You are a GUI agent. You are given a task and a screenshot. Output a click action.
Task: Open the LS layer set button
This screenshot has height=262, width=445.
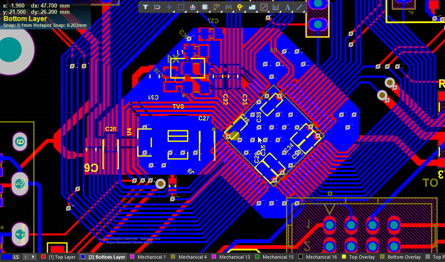click(x=16, y=257)
